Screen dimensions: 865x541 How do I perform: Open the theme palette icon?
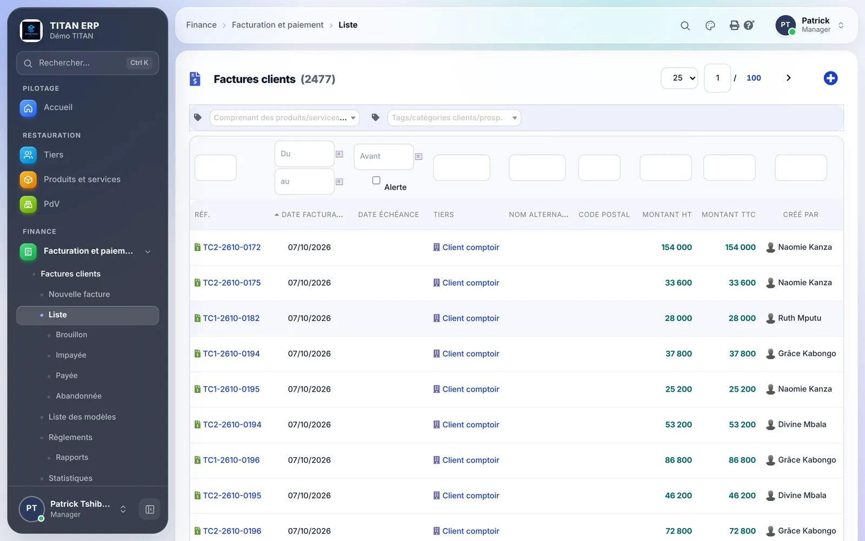pyautogui.click(x=710, y=25)
